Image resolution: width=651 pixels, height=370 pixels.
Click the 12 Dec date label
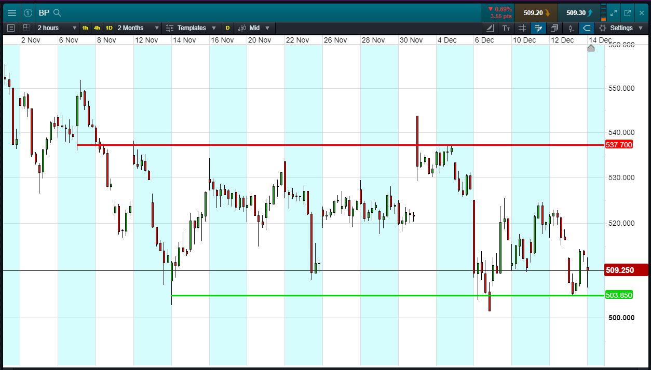point(562,40)
